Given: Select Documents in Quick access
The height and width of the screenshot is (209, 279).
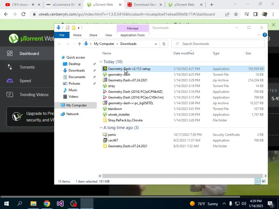Looking at the screenshot, I should (77, 77).
